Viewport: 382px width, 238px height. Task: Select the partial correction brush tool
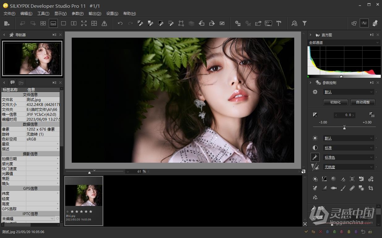[x=343, y=188]
